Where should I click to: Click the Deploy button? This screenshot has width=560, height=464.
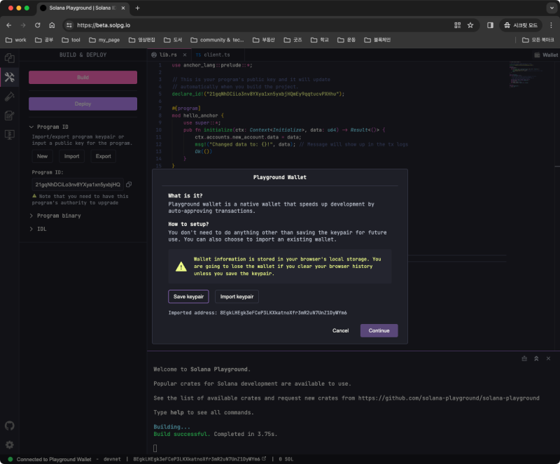pos(83,104)
